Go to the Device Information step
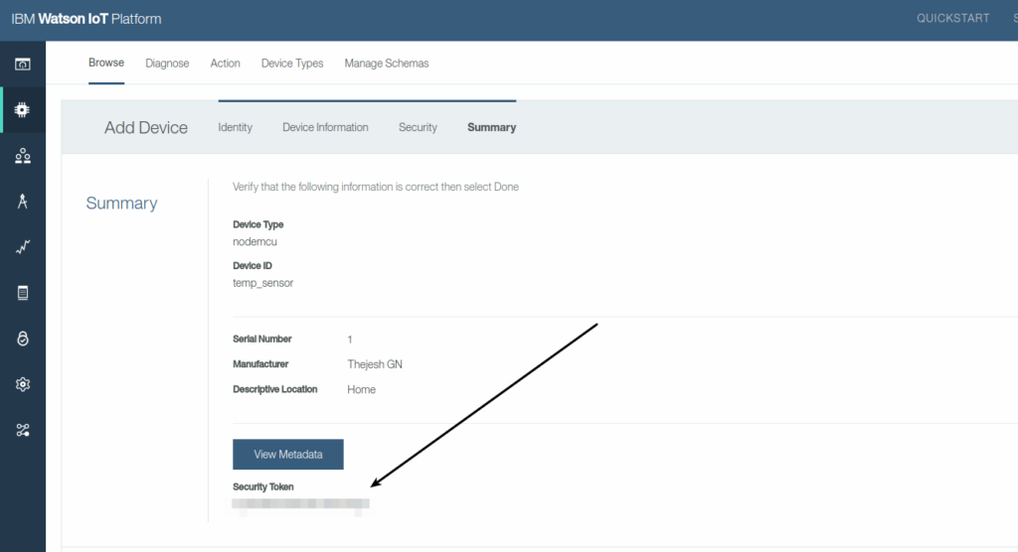 coord(325,127)
